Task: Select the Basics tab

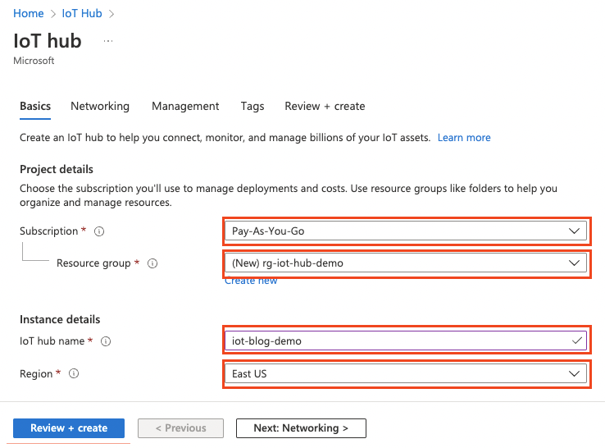Action: tap(35, 106)
